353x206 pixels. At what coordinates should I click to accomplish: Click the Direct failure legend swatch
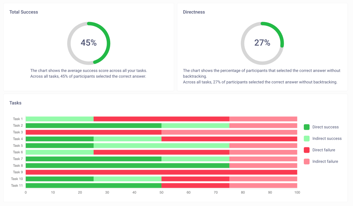coord(307,150)
